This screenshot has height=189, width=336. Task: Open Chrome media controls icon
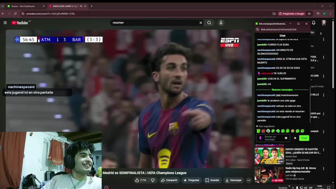318,14
